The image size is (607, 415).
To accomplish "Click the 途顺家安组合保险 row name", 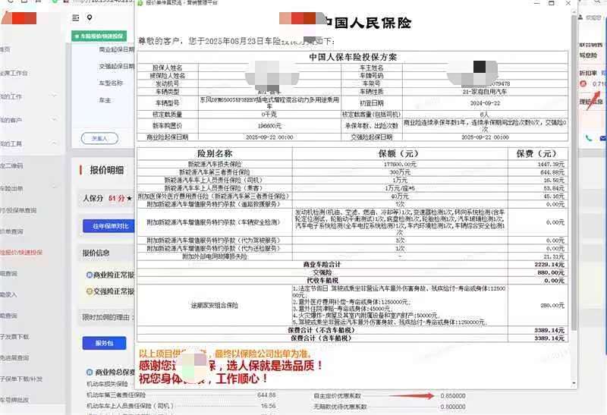I will tap(215, 306).
